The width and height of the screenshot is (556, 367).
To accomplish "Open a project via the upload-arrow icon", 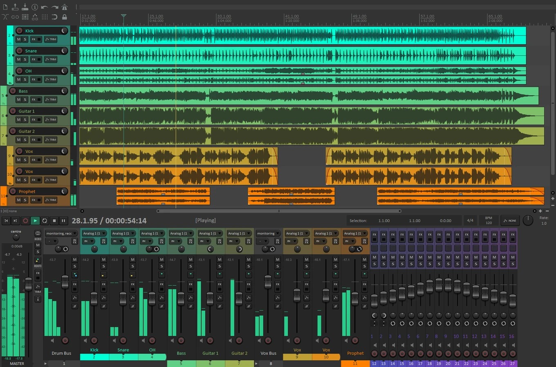I will tap(15, 7).
